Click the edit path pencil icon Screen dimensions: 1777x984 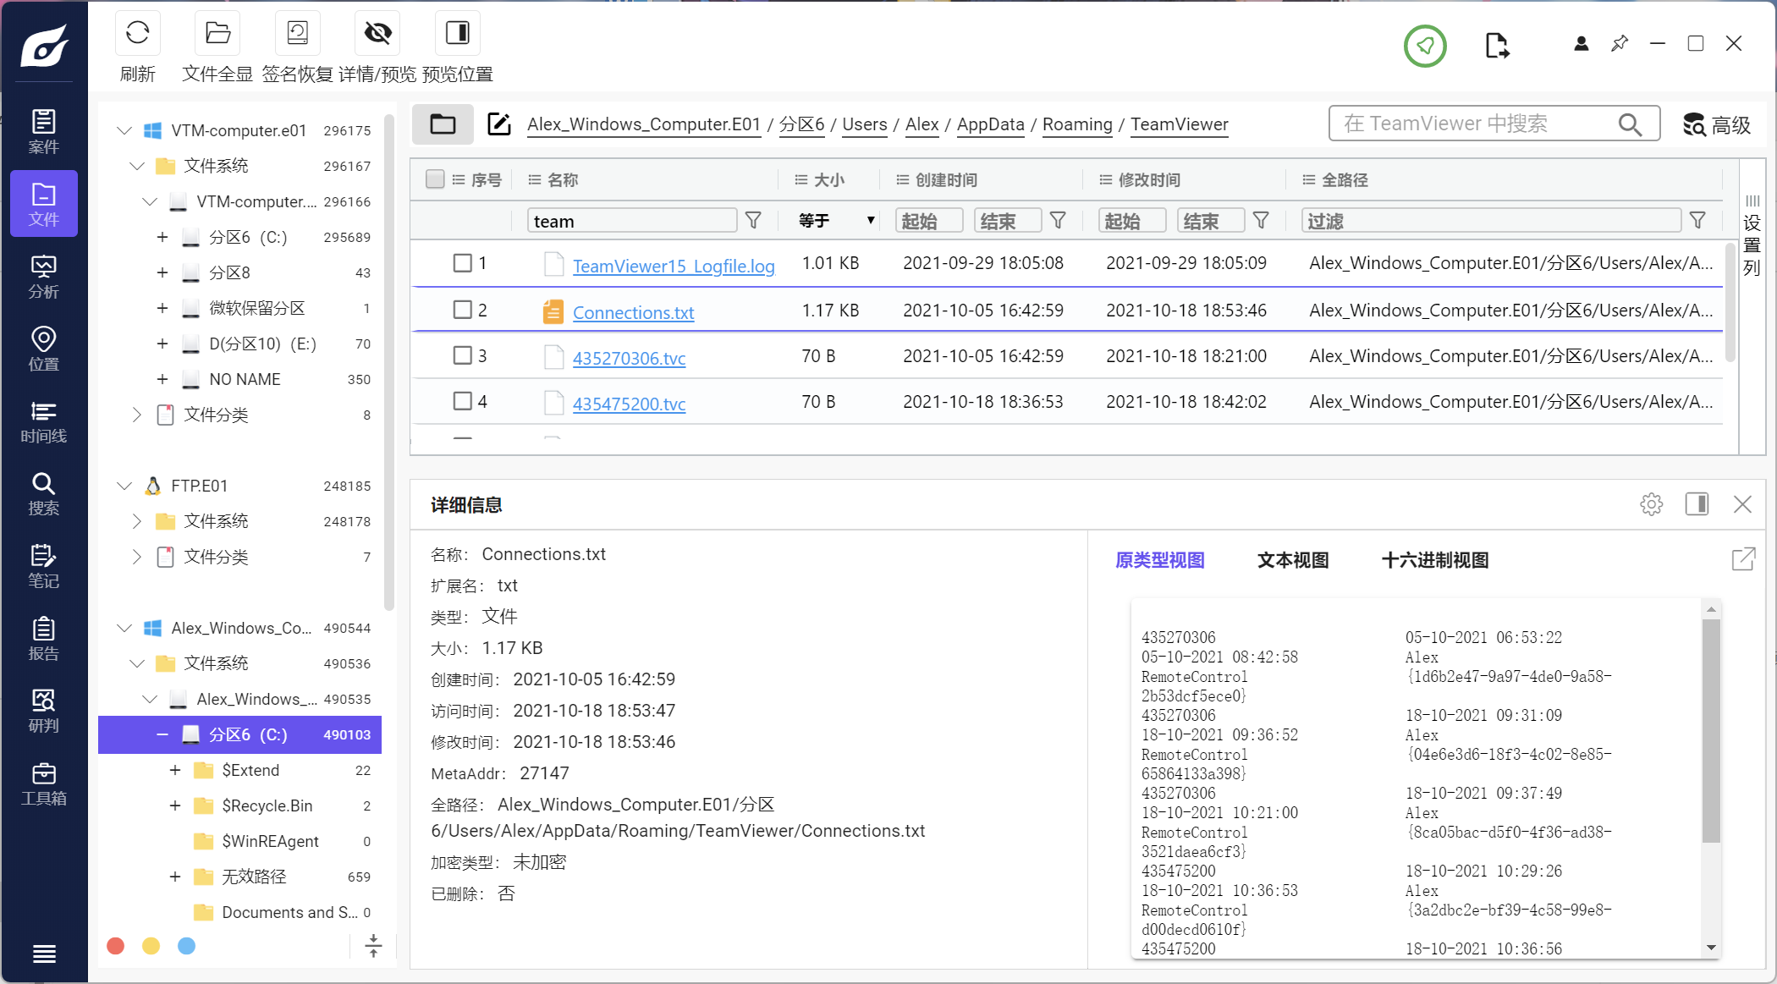point(499,124)
